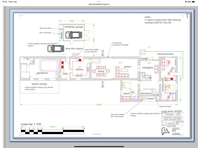
Task: Click swallow nesting cups 'under portico' note
Action: click(x=39, y=88)
